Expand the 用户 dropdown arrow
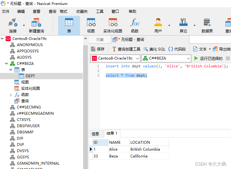 click(x=169, y=26)
